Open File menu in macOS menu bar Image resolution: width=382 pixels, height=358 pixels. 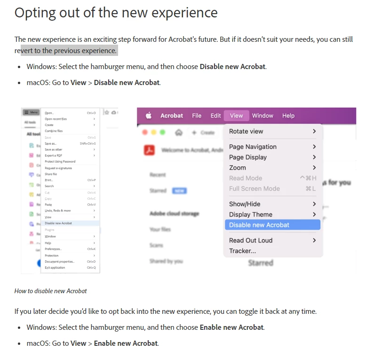pyautogui.click(x=197, y=116)
